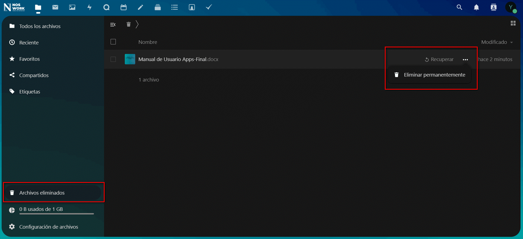Open the search magnifier
523x239 pixels.
pos(459,7)
